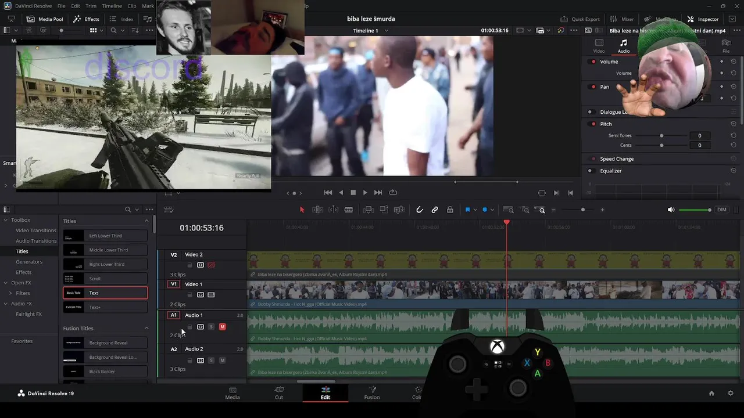
Task: Click the timeline zoom-in plus button
Action: pos(602,210)
